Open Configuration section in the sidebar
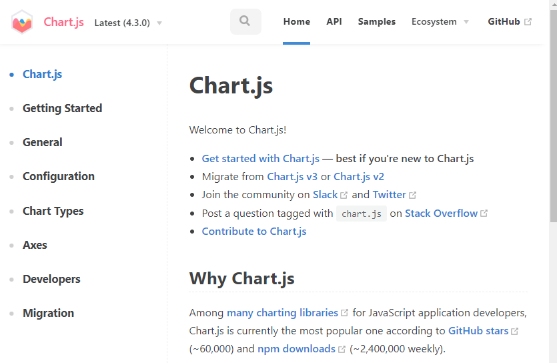This screenshot has height=363, width=557. click(59, 177)
